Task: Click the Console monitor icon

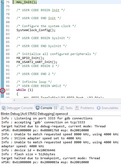Action: 37,108
